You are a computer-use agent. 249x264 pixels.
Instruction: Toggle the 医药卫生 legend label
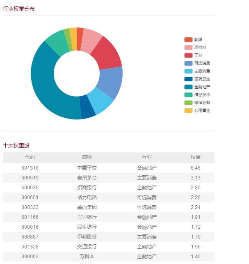pos(202,79)
